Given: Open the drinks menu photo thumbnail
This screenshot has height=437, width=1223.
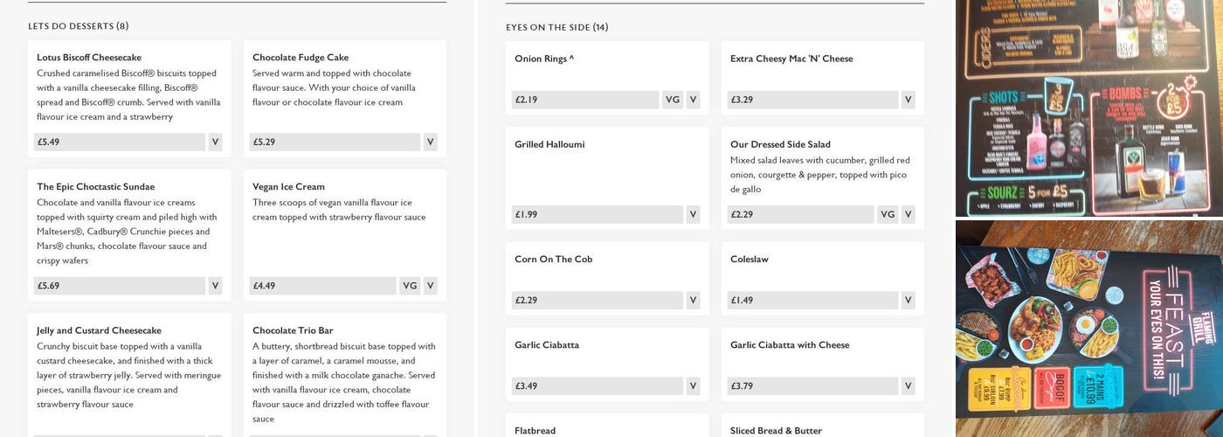Looking at the screenshot, I should click(1089, 108).
